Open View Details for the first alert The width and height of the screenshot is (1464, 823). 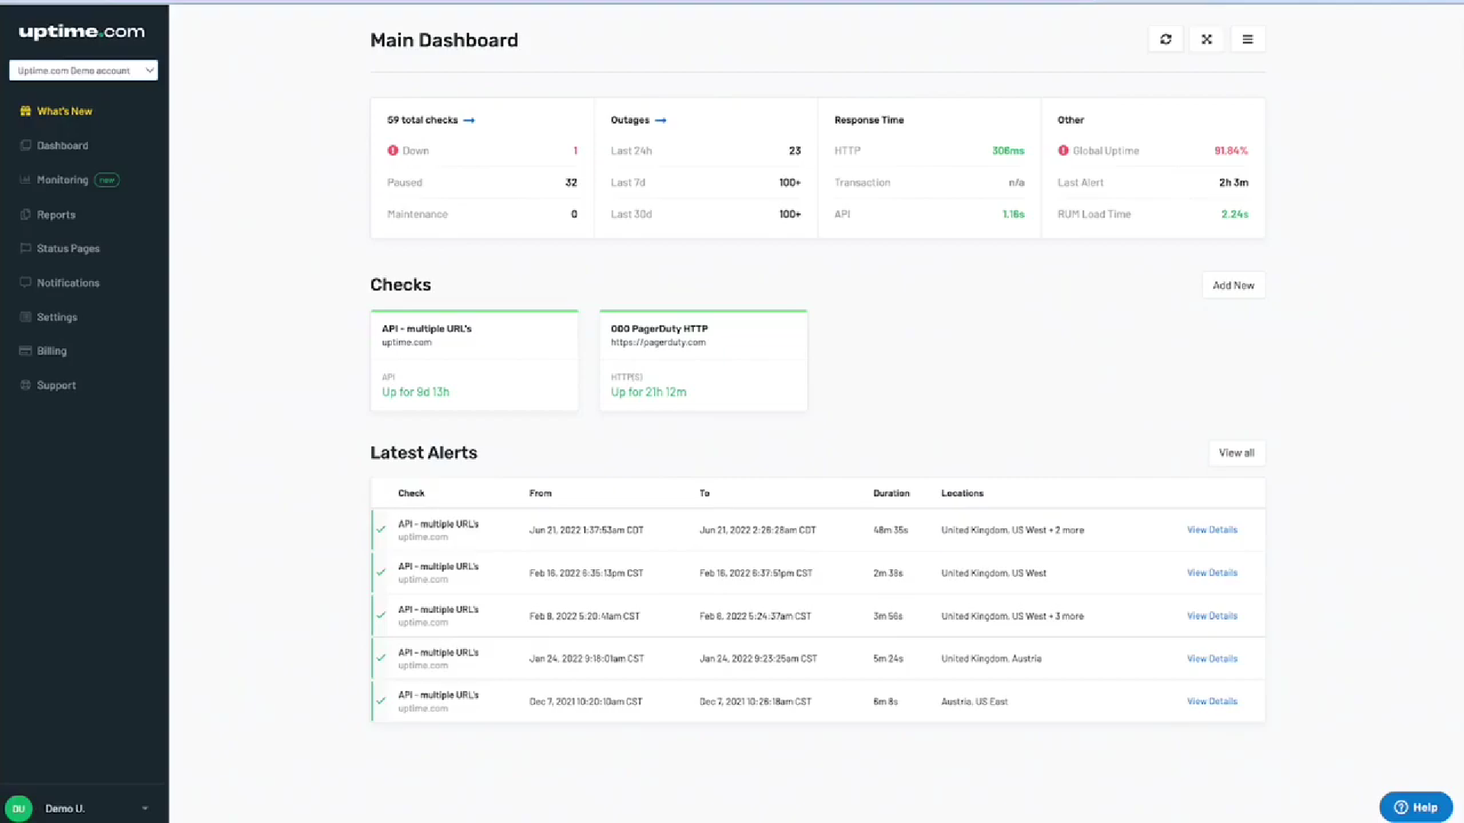click(x=1212, y=530)
